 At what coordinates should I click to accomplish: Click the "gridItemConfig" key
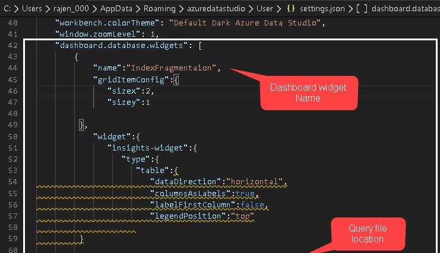coord(131,80)
